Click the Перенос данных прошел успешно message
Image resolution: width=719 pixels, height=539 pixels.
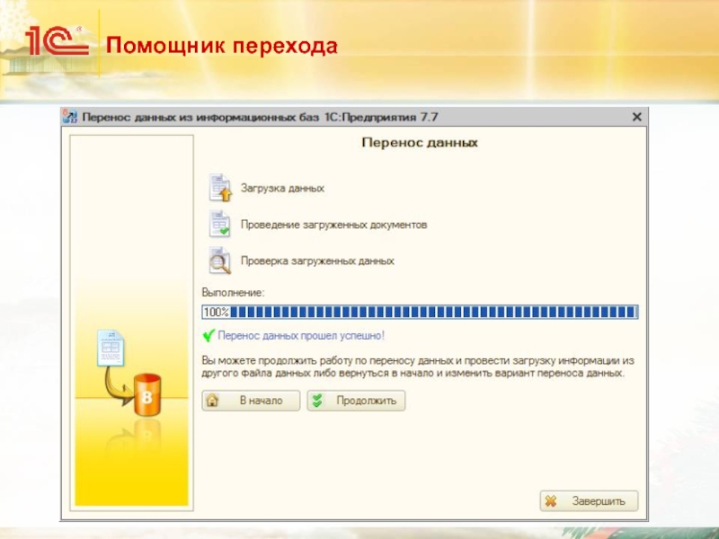tap(301, 335)
